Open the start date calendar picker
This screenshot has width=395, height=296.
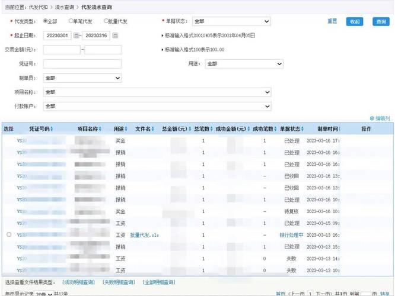coord(77,36)
